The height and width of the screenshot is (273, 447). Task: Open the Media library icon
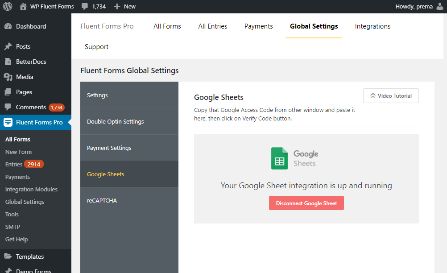[8, 77]
